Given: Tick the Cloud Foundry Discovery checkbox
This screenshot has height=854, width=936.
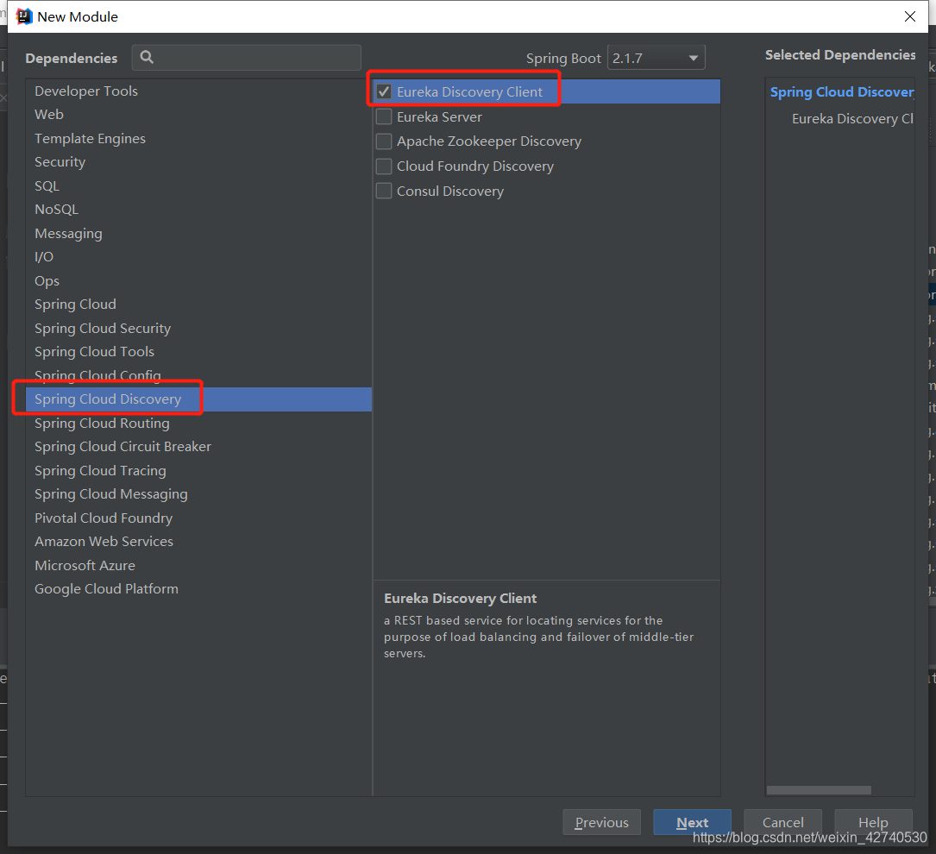Looking at the screenshot, I should (384, 166).
